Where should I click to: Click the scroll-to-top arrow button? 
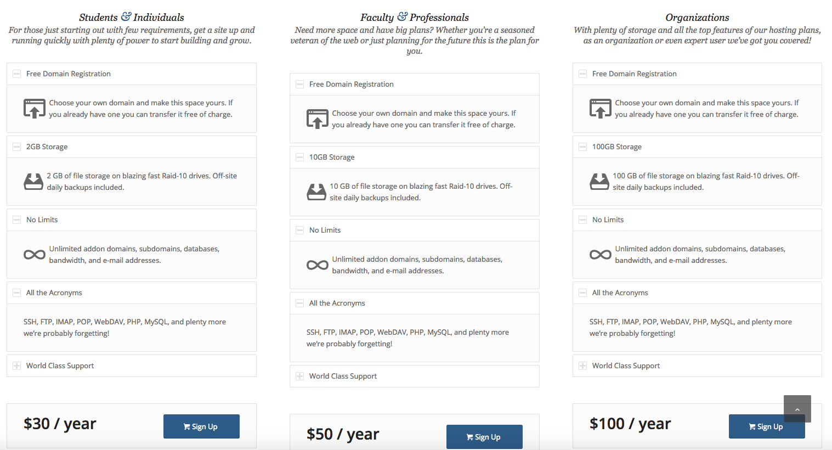pyautogui.click(x=797, y=409)
